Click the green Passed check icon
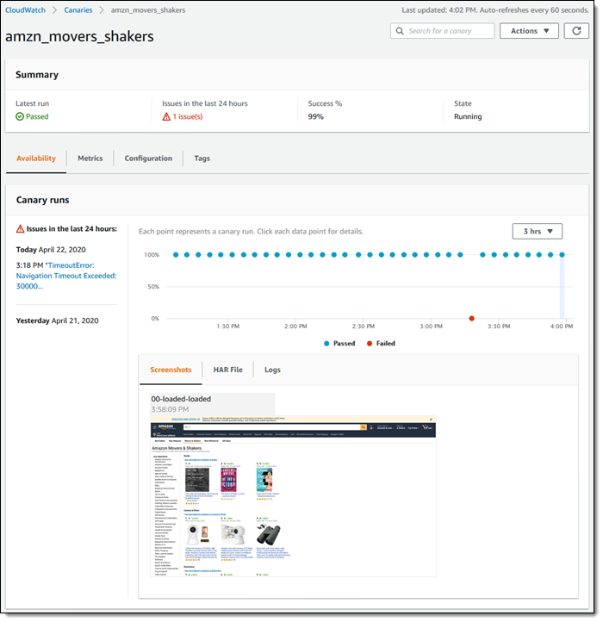603x622 pixels. pyautogui.click(x=21, y=117)
